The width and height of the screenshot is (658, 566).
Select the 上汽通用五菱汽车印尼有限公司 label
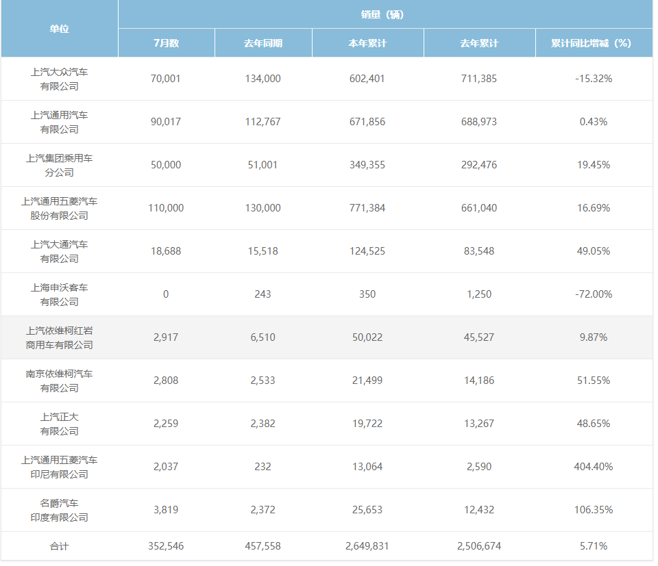(x=59, y=467)
